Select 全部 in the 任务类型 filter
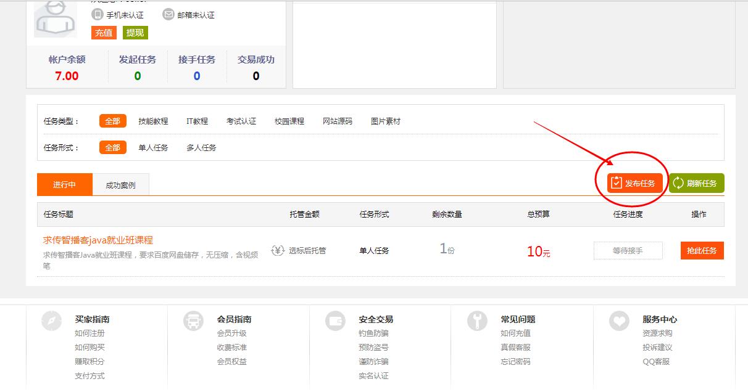The image size is (748, 392). point(112,121)
